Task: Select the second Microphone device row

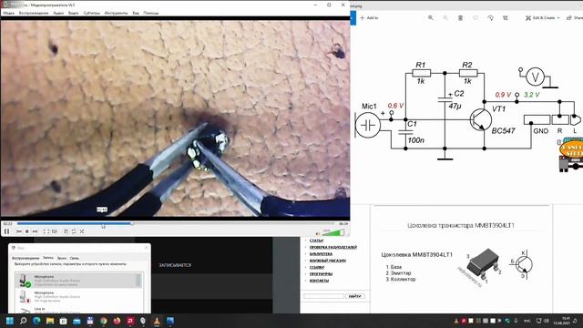Action: (78, 296)
